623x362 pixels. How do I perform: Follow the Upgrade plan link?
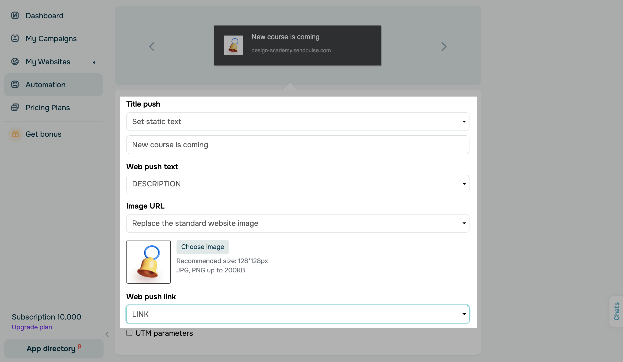(x=32, y=327)
